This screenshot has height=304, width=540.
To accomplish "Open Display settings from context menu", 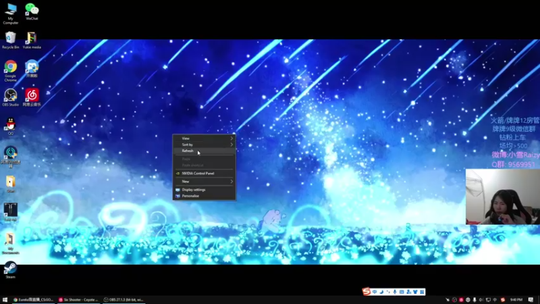I will [x=205, y=190].
